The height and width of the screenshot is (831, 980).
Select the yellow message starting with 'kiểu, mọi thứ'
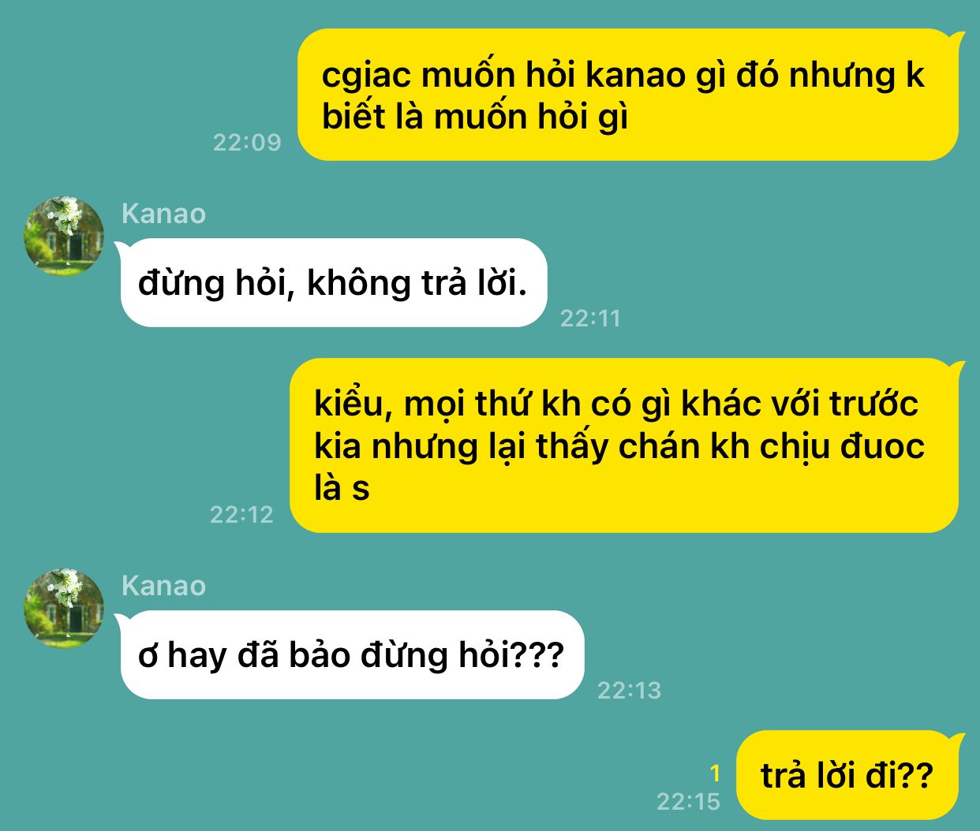[x=625, y=445]
